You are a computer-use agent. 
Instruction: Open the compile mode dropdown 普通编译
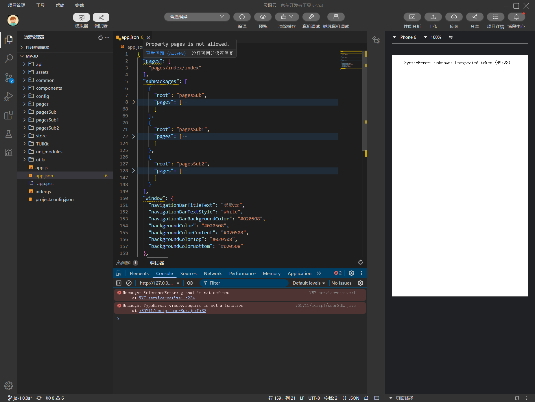pyautogui.click(x=197, y=17)
